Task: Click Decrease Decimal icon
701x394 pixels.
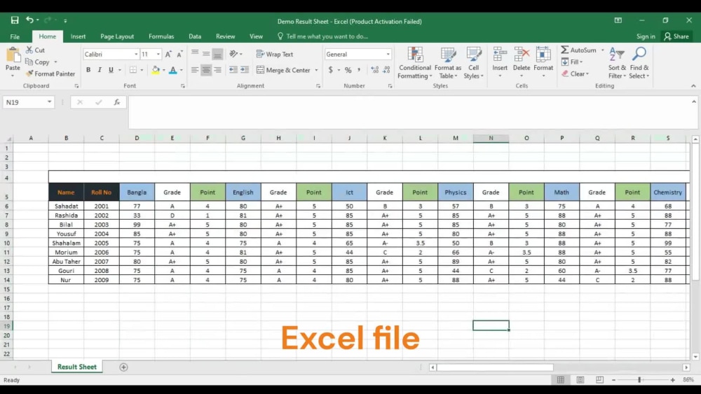Action: click(x=387, y=69)
